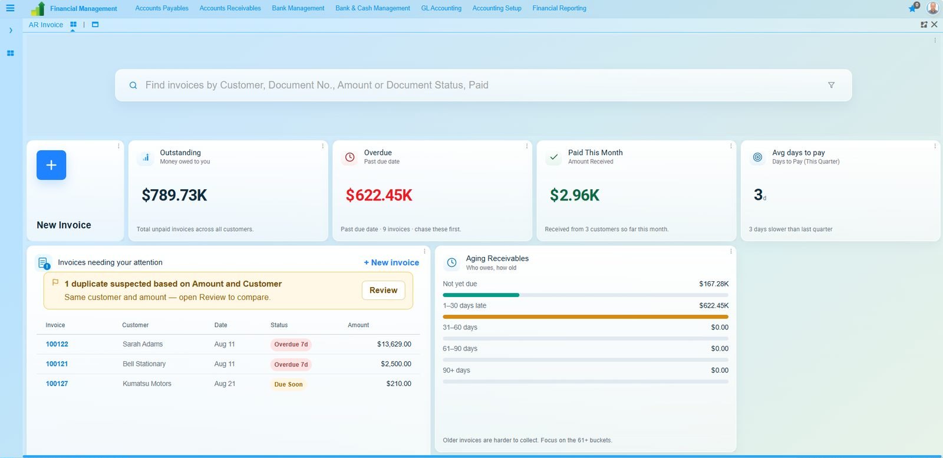Image resolution: width=943 pixels, height=458 pixels.
Task: Click the sidebar dashboard tiles icon
Action: (10, 53)
